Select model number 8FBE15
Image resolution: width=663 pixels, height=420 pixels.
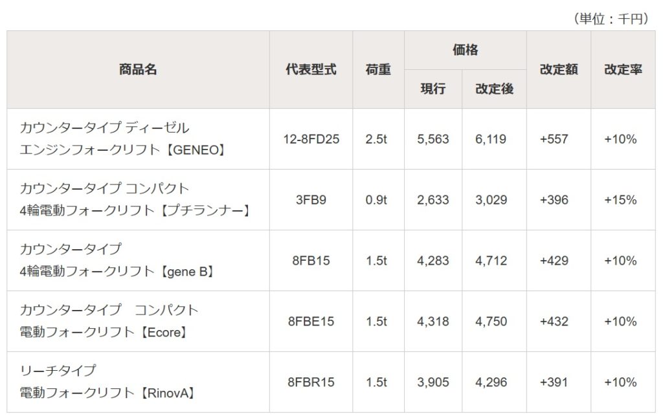pyautogui.click(x=311, y=322)
